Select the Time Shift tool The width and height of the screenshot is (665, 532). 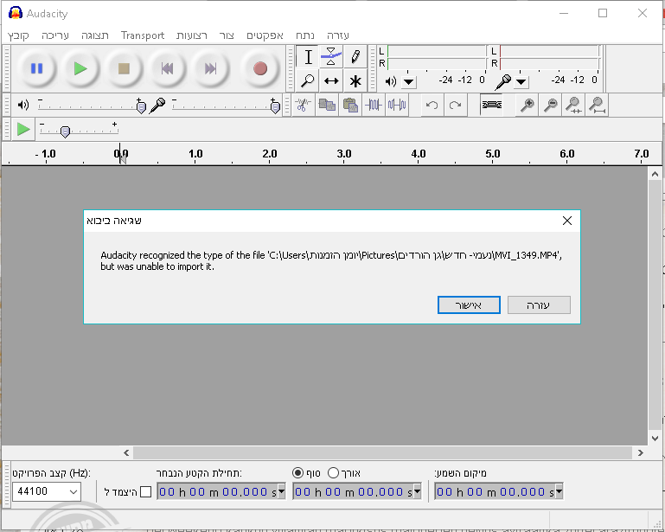click(x=331, y=80)
